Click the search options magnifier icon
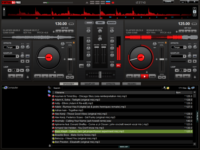Image resolution: width=200 pixels, height=150 pixels. pyautogui.click(x=164, y=88)
